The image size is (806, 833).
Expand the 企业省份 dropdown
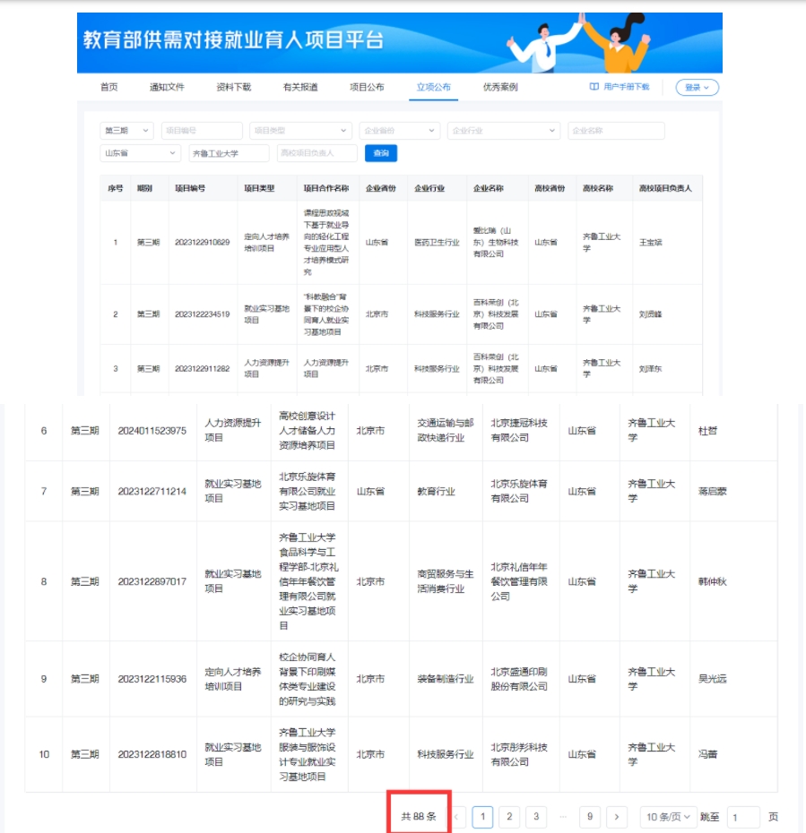[399, 131]
